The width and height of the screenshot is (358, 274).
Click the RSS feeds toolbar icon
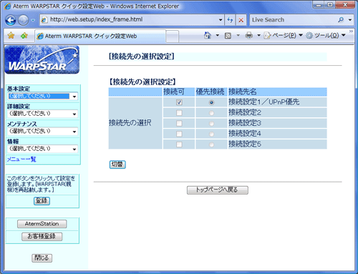228,36
